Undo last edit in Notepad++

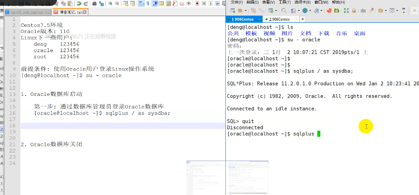79,3
